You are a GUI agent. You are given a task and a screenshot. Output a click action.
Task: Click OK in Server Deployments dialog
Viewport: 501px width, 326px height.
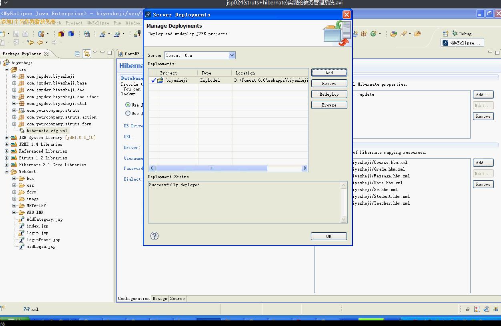(x=329, y=236)
